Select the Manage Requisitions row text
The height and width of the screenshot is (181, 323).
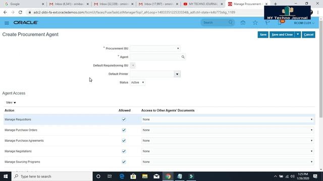18,119
